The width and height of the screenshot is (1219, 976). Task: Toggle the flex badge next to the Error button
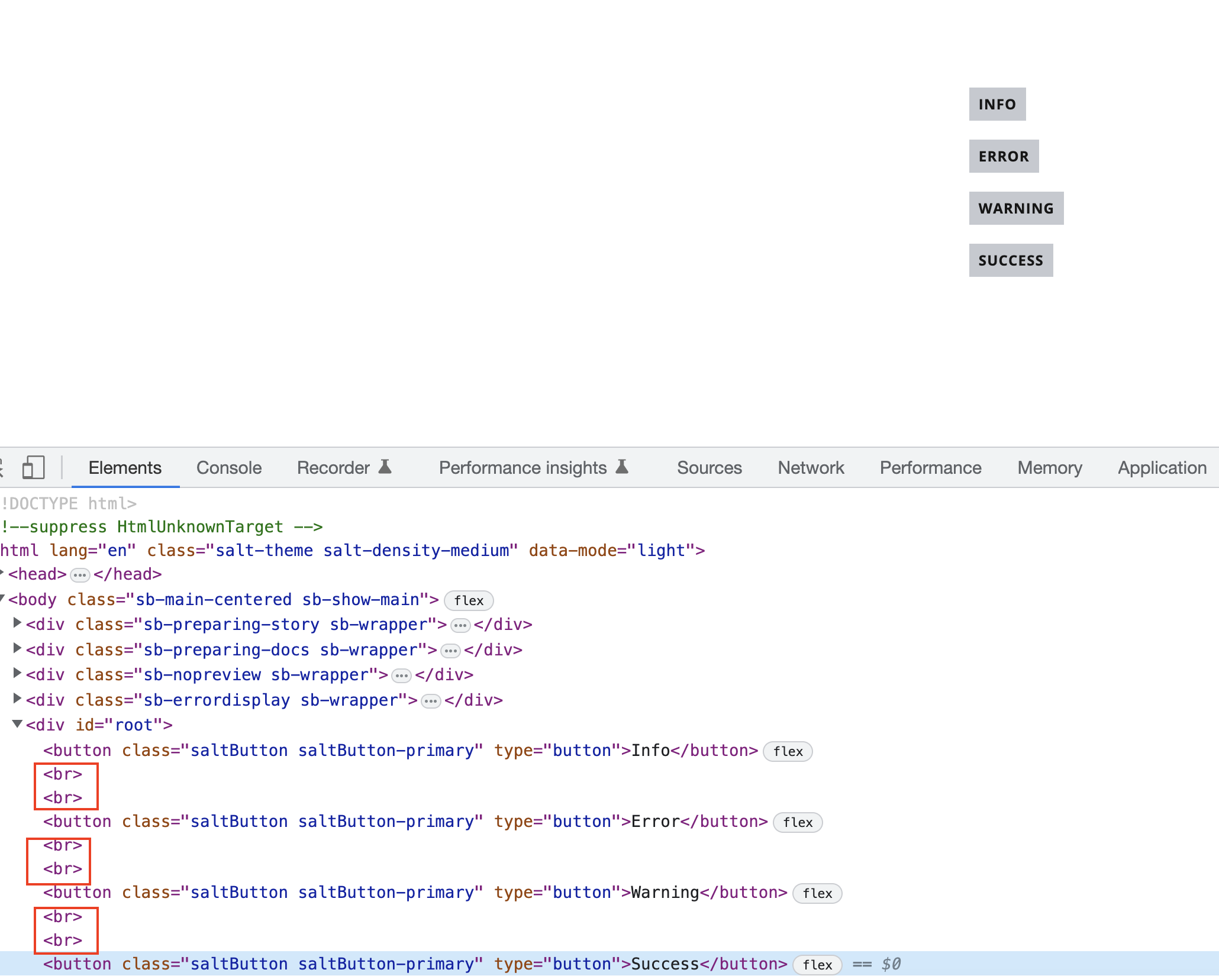point(798,822)
